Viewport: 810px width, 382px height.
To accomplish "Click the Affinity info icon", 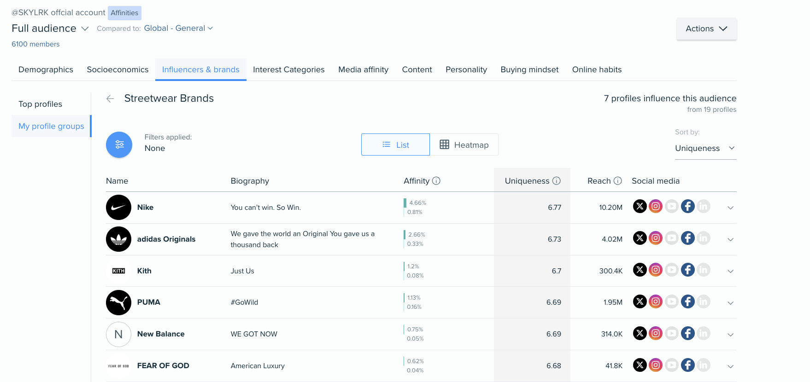I will tap(436, 181).
